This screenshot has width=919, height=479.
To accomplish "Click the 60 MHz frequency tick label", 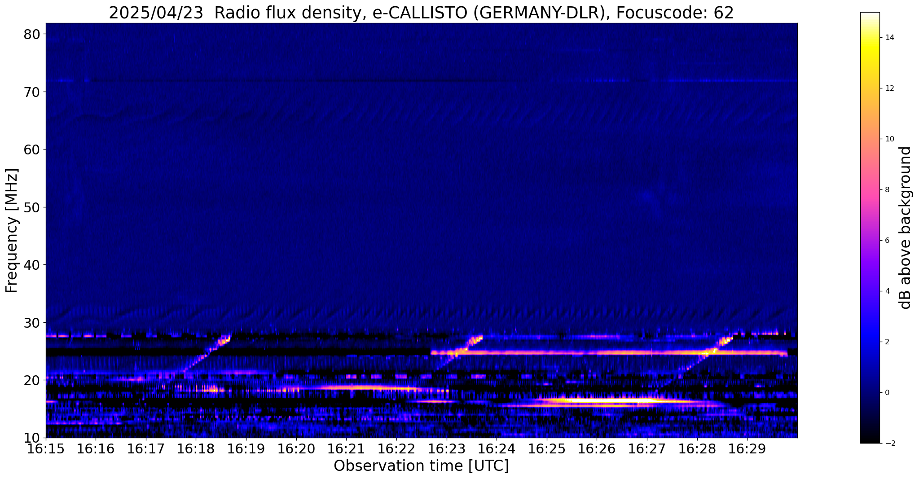I will pyautogui.click(x=31, y=149).
